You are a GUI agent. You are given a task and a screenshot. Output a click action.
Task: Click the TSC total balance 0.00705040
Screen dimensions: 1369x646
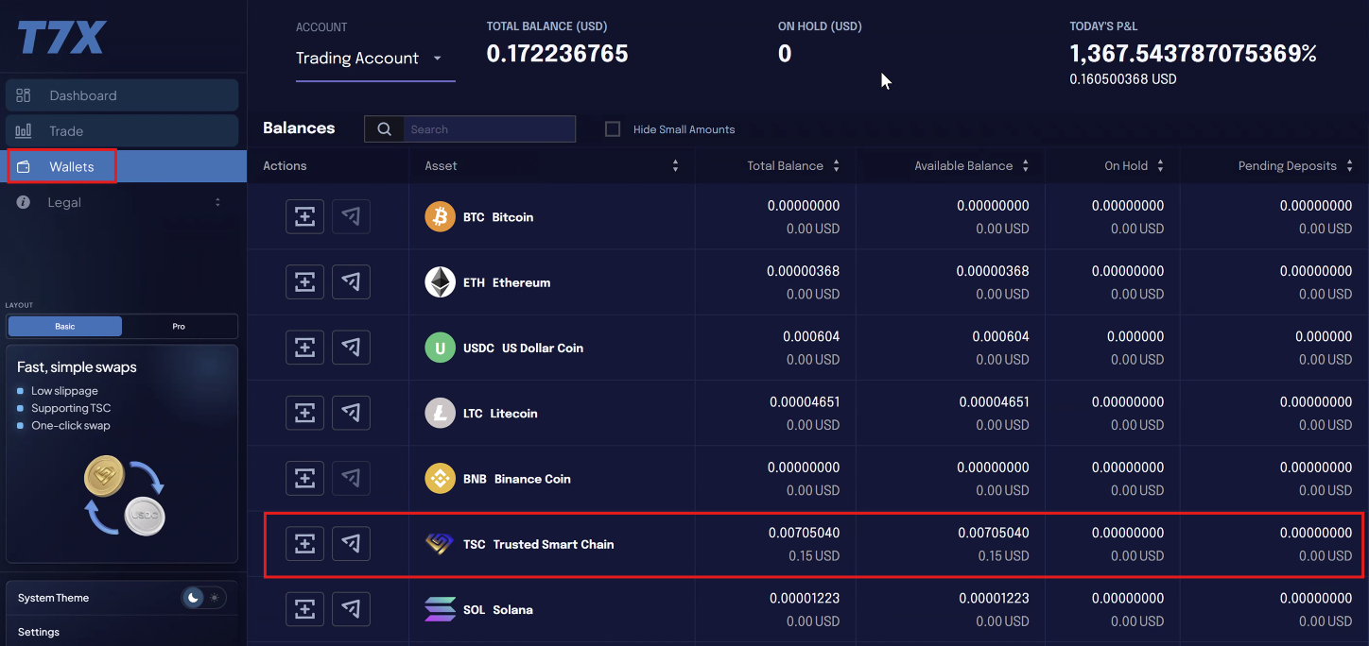[x=804, y=533]
